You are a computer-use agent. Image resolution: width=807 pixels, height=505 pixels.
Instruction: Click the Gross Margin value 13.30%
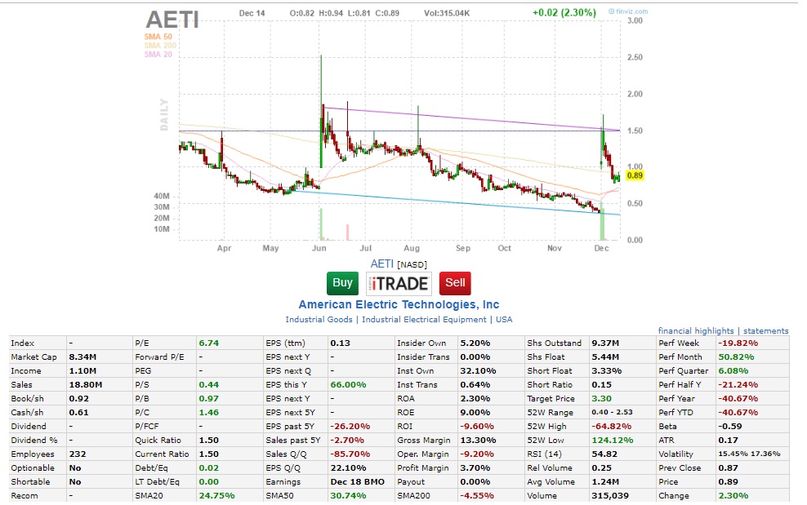tap(478, 441)
